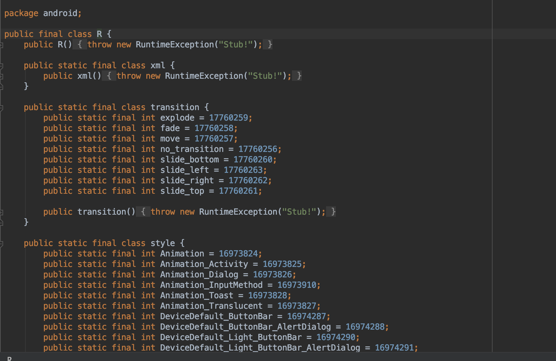Click the class name 'R' in the class declaration
Viewport: 556px width, 361px height.
click(x=99, y=34)
